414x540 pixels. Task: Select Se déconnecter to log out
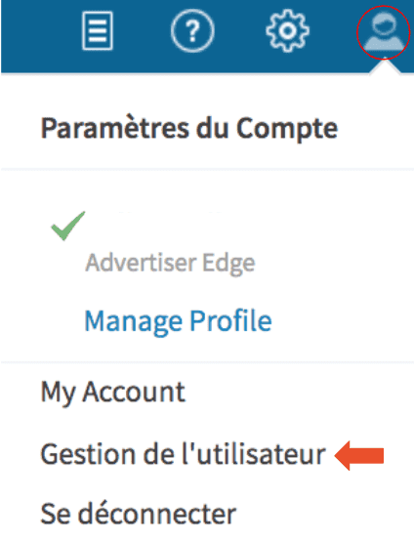139,515
